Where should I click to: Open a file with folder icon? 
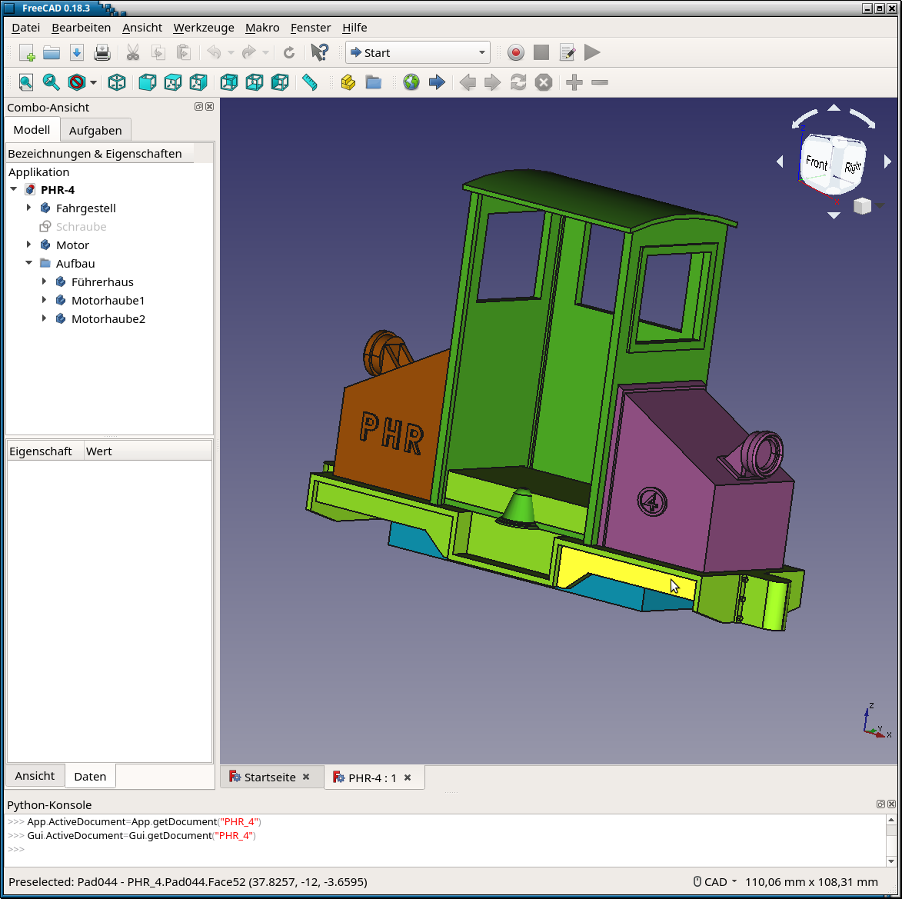[52, 52]
